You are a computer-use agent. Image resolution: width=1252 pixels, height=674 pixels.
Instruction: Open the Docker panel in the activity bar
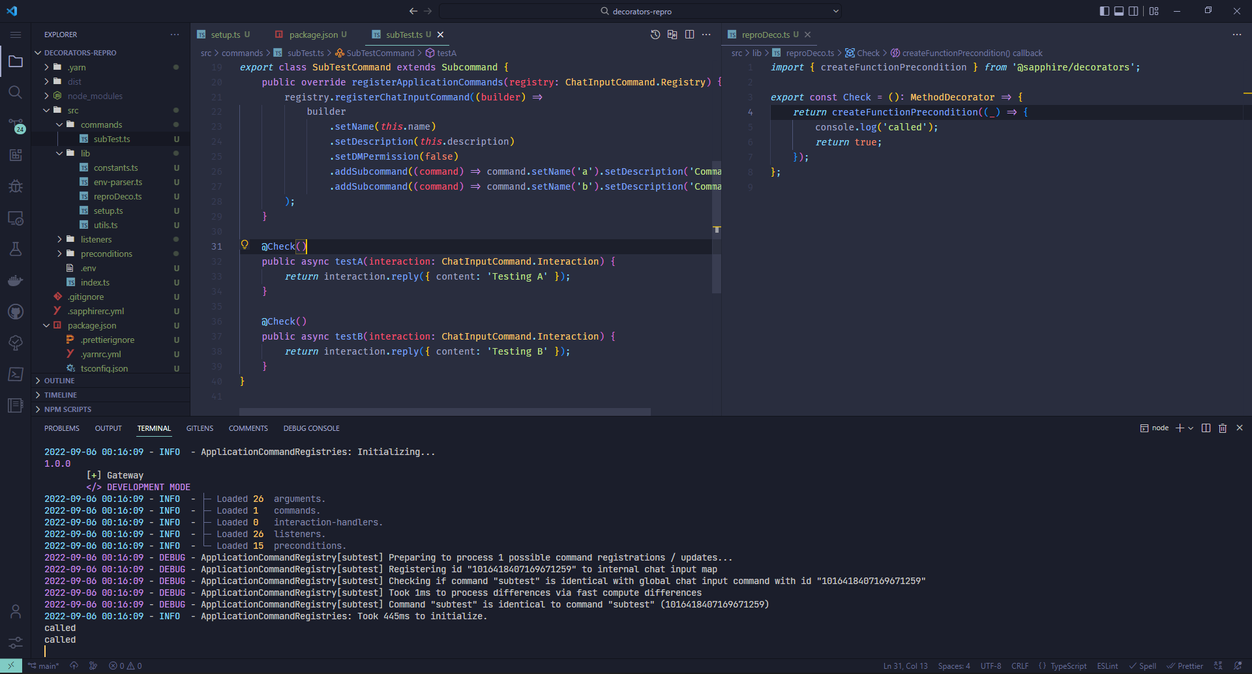click(x=16, y=280)
